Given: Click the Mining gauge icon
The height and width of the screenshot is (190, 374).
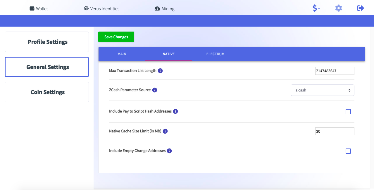Looking at the screenshot, I should (x=157, y=8).
